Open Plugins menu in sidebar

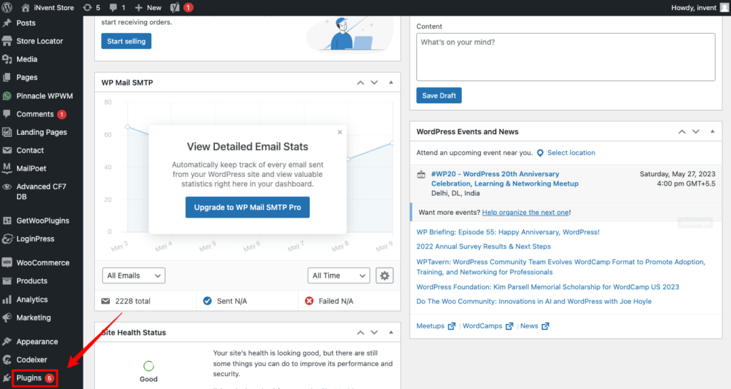pos(29,378)
